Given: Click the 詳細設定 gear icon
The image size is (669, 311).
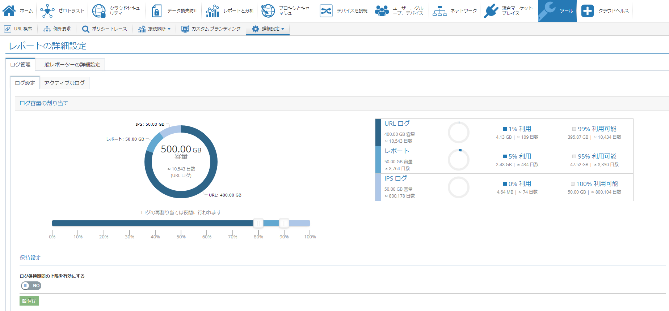Looking at the screenshot, I should pyautogui.click(x=256, y=29).
